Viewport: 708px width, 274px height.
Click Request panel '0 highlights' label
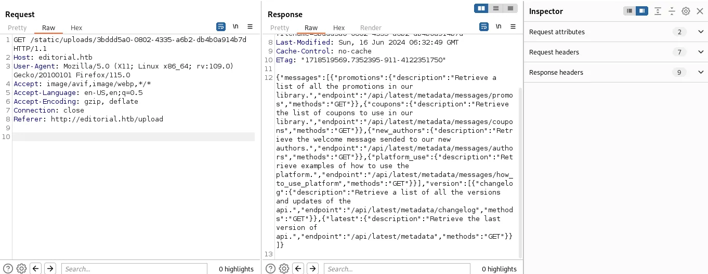click(236, 269)
